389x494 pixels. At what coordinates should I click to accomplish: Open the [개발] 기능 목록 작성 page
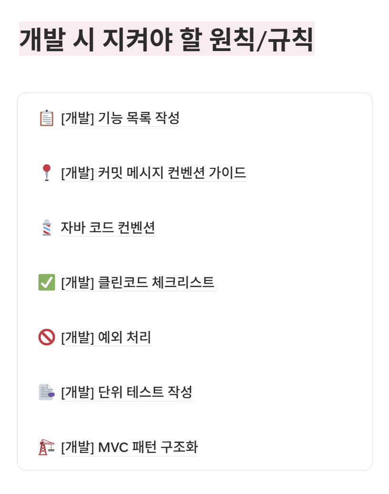click(x=120, y=118)
